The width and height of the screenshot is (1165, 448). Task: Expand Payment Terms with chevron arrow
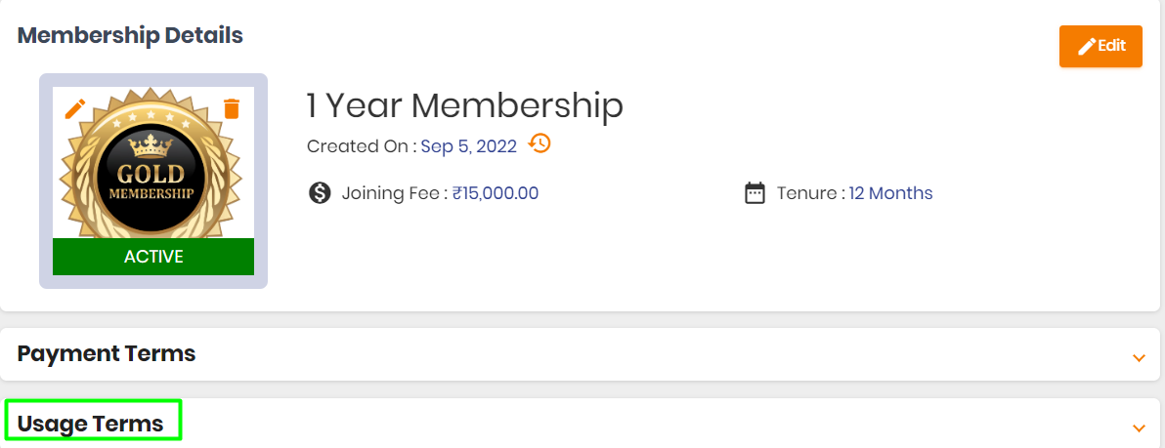[x=1139, y=358]
